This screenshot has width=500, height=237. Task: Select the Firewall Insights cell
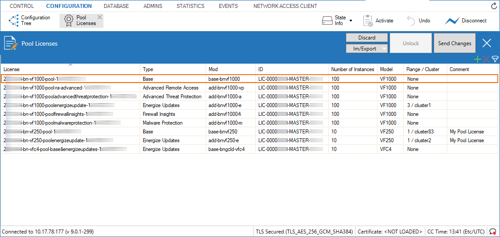(x=173, y=114)
